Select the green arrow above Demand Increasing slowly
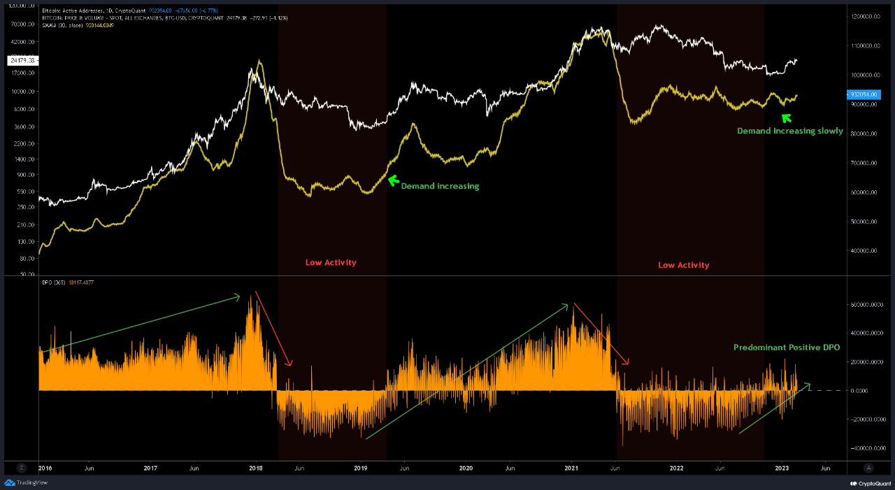Screen dimensions: 895x490 pos(787,117)
